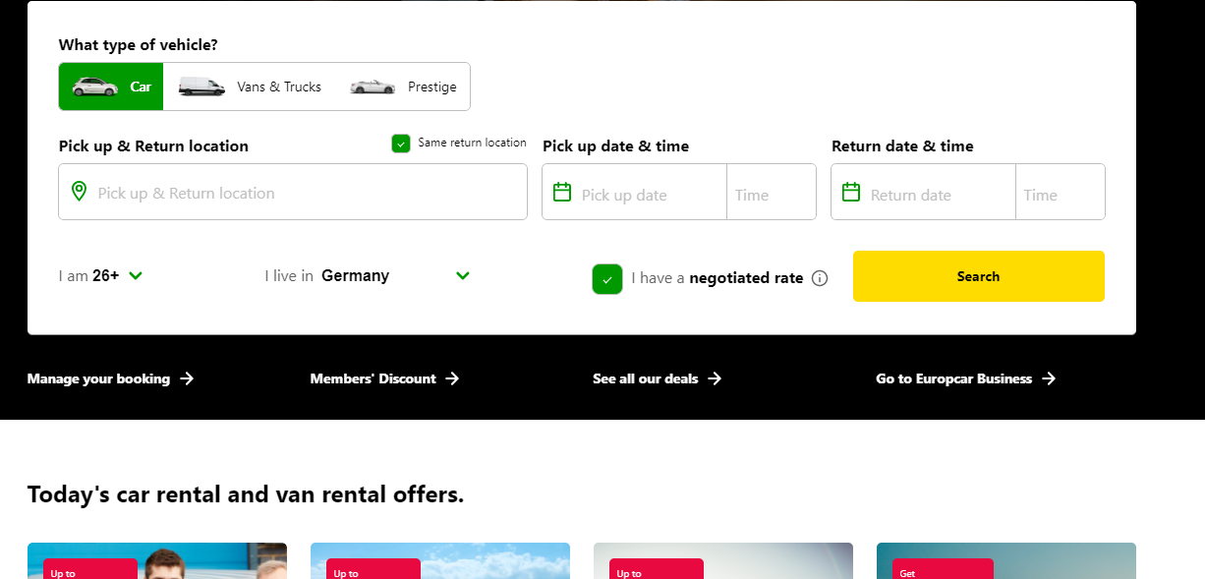The image size is (1205, 579).
Task: Click the 'Today's car rental and van rental offers.' heading
Action: [x=246, y=494]
